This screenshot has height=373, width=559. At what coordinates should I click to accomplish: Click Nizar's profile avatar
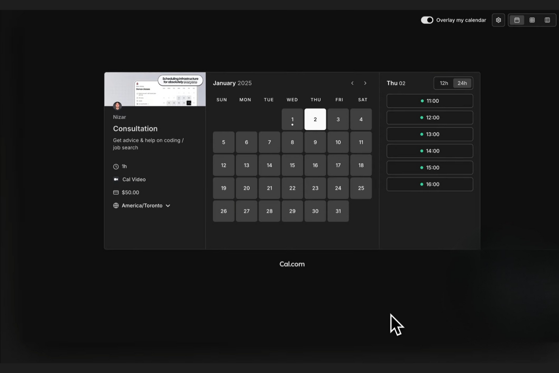point(117,106)
